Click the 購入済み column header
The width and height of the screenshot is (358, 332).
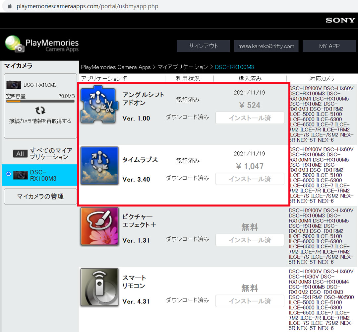point(250,78)
